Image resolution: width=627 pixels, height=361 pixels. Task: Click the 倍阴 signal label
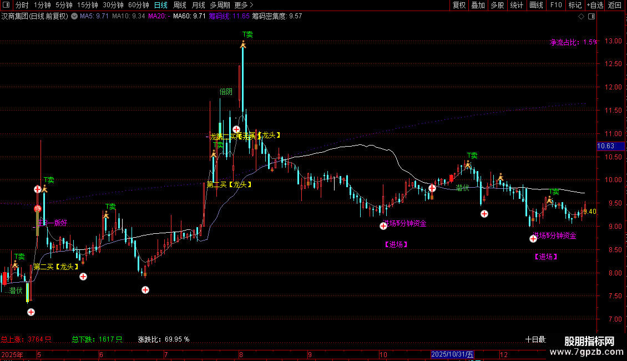226,92
